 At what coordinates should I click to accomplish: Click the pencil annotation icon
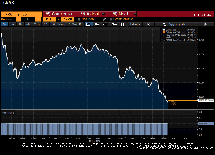tap(105, 19)
